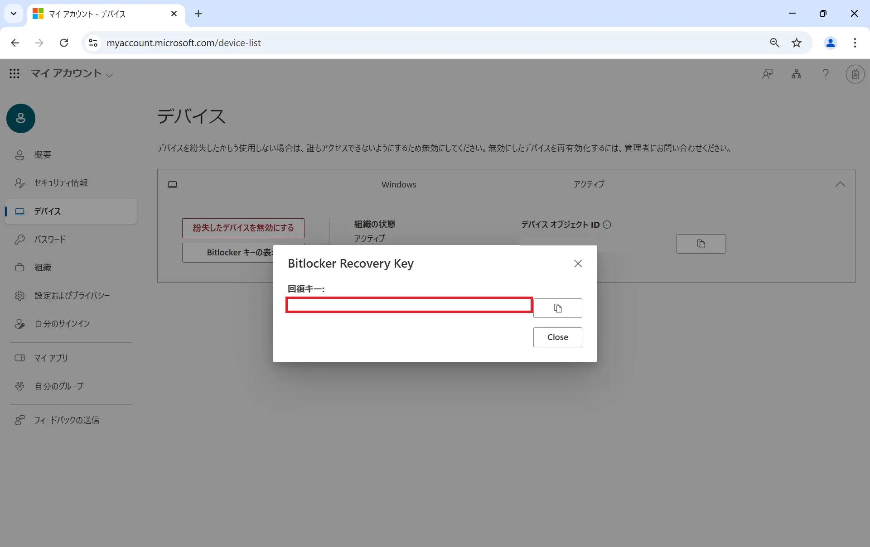This screenshot has width=870, height=547.
Task: Open the account manager profile badge
Action: [855, 74]
